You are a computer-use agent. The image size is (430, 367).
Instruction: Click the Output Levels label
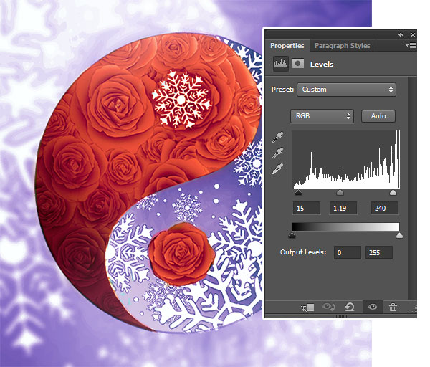coord(303,252)
